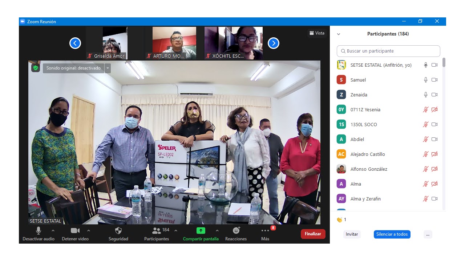Open the Seguridad shield icon
The width and height of the screenshot is (465, 261).
click(118, 231)
